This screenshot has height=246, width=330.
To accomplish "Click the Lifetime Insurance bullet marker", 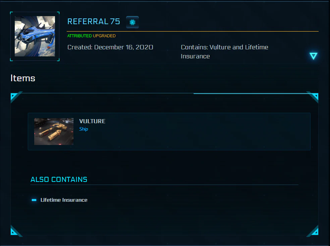I will coord(34,200).
